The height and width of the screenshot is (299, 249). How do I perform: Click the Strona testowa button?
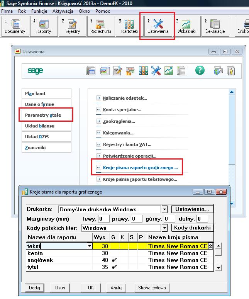152,287
